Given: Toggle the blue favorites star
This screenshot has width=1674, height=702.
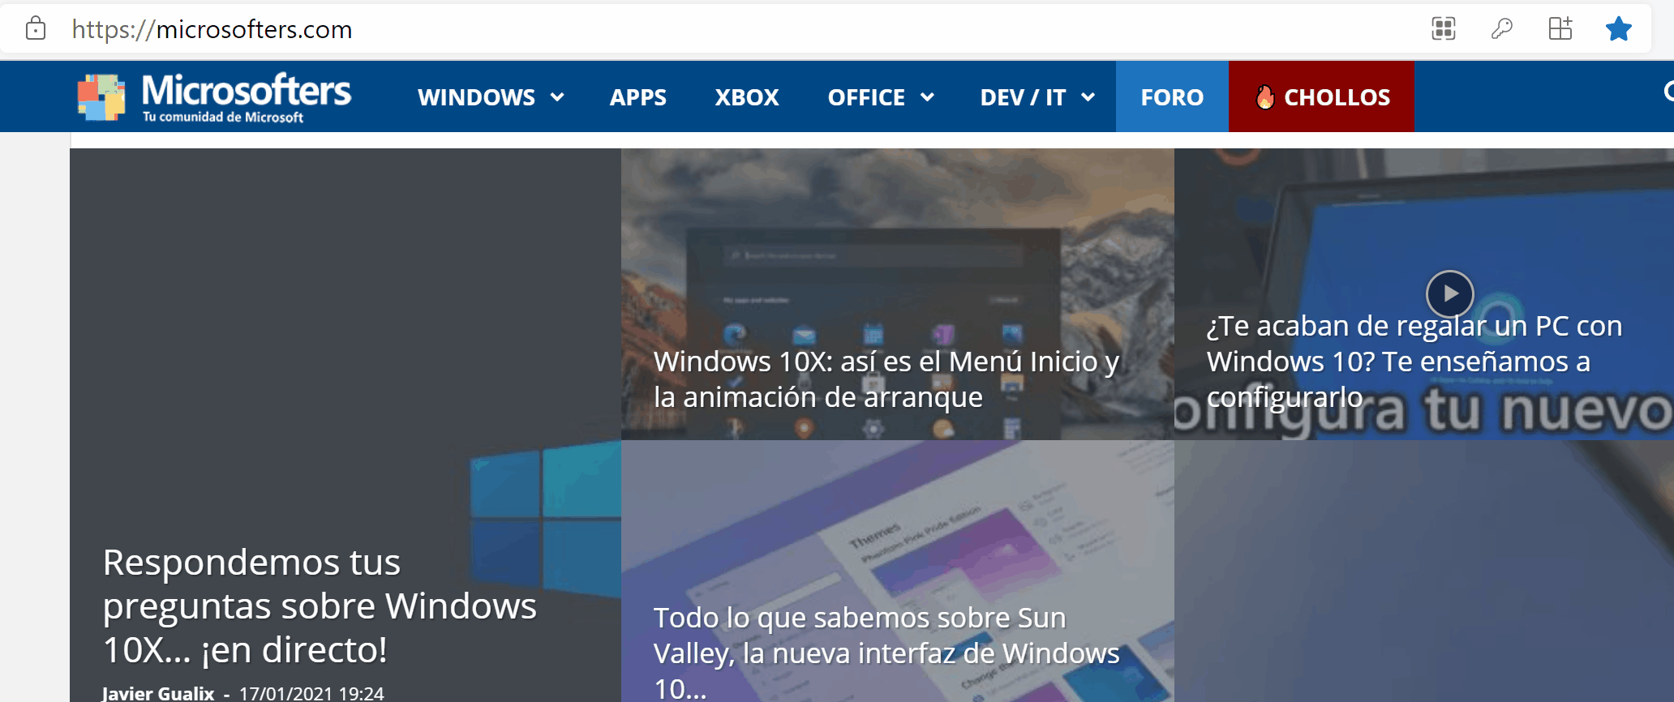Looking at the screenshot, I should click(1619, 29).
